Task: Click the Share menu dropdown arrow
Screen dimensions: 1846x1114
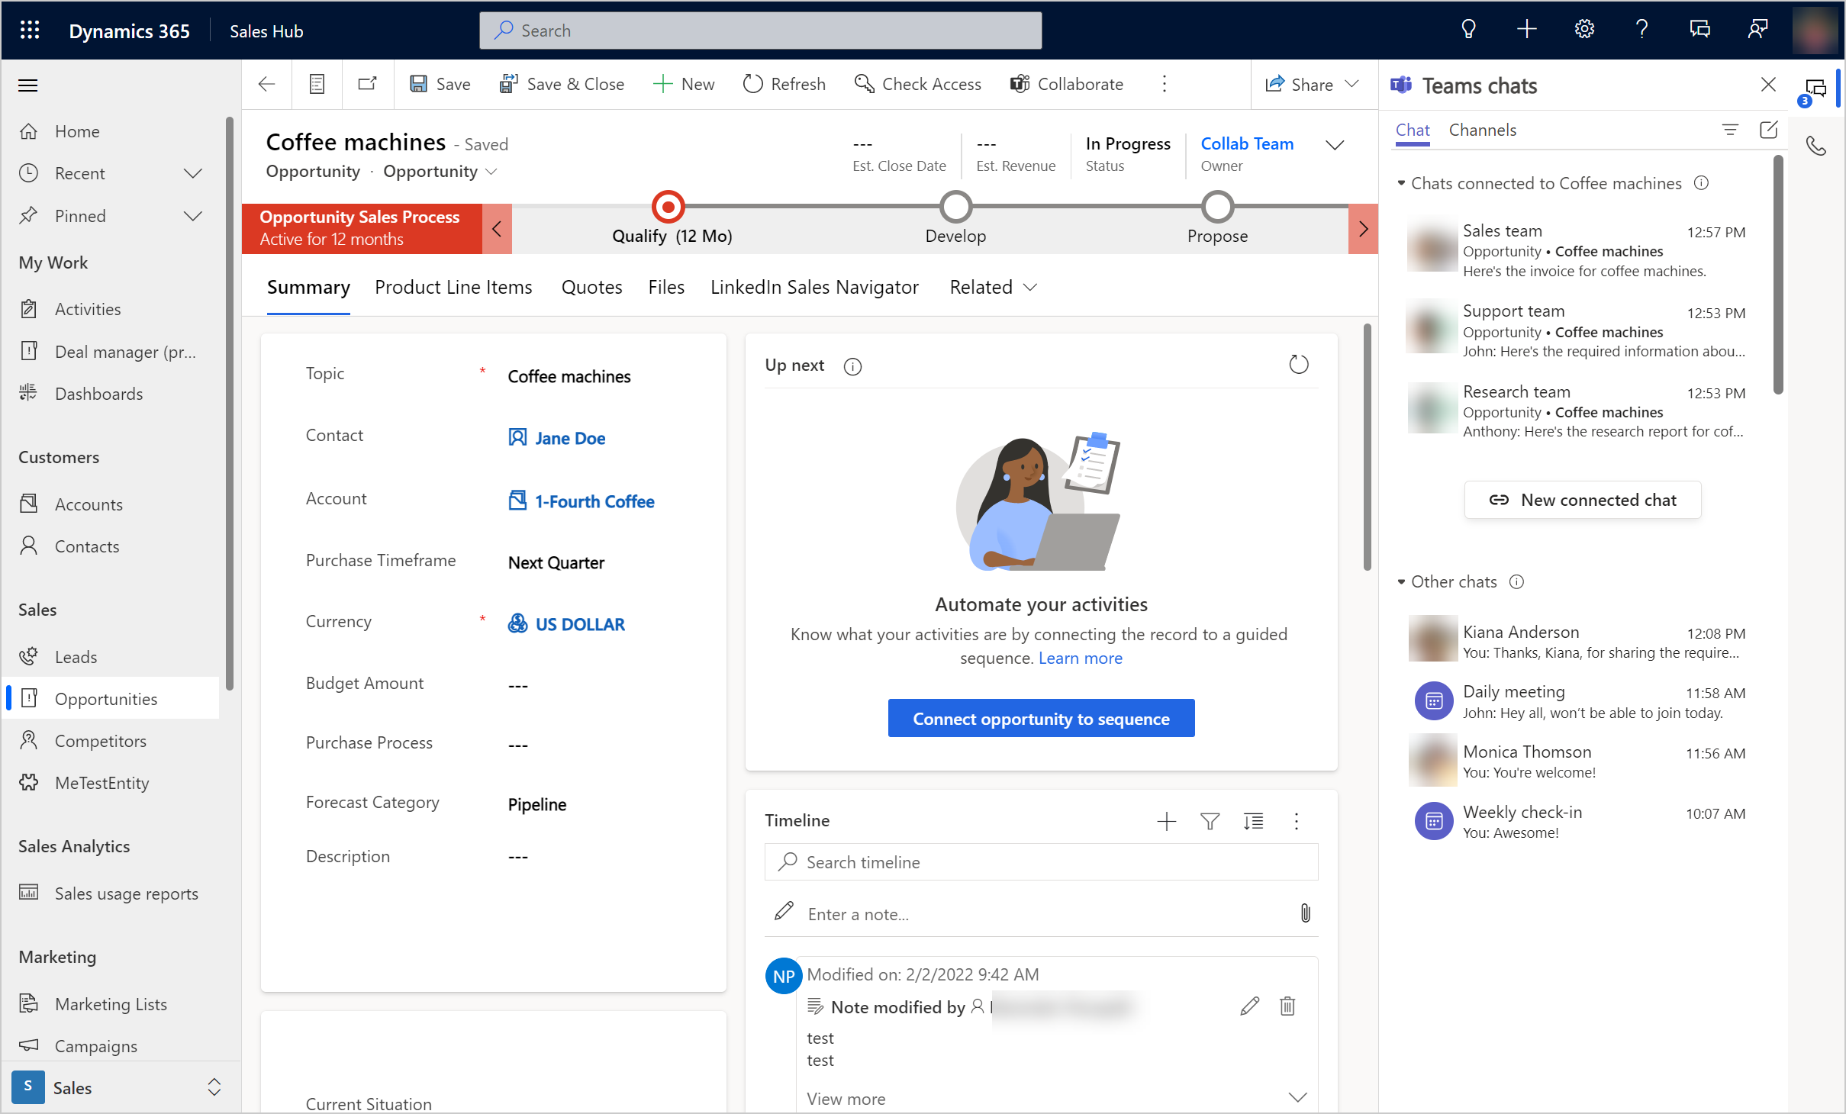Action: coord(1355,83)
